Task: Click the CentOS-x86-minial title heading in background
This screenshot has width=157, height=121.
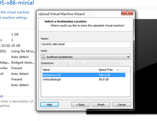Action: click(17, 3)
